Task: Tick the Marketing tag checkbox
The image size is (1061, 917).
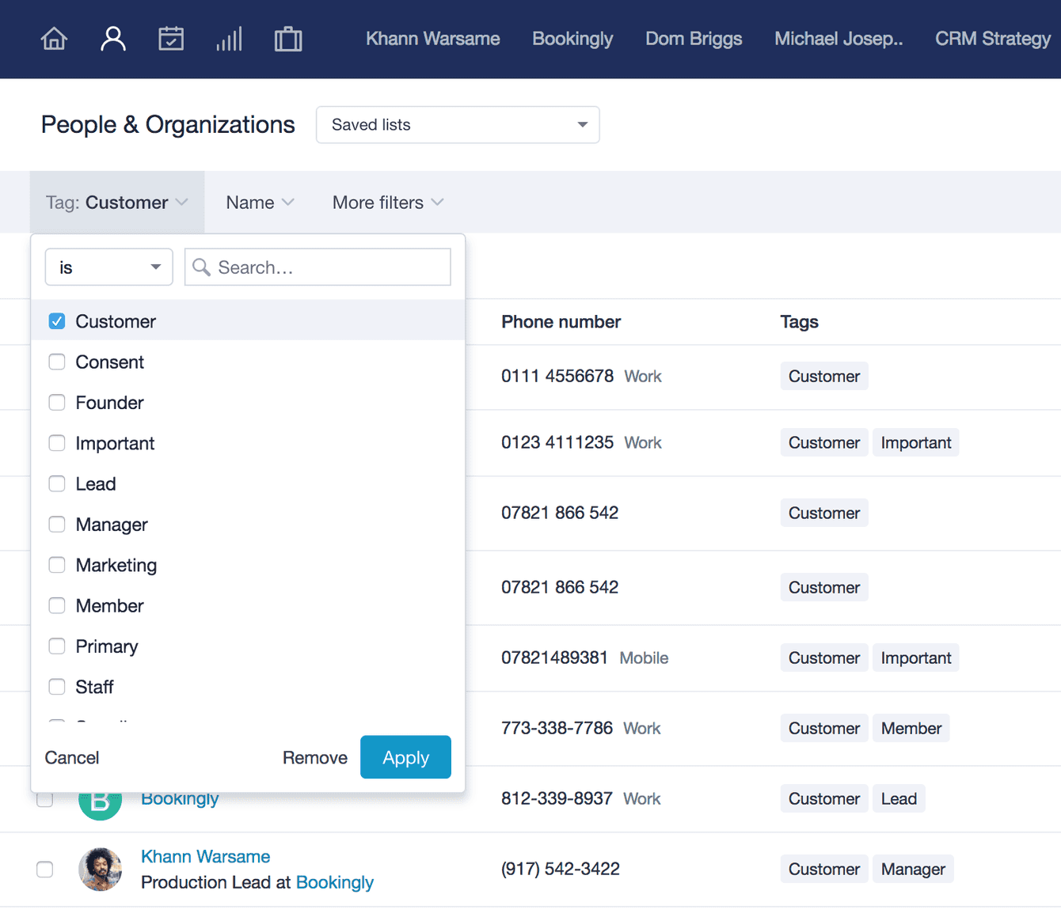Action: tap(57, 565)
